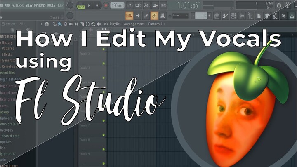Click the top-hat icon in the recording panel

click(163, 16)
